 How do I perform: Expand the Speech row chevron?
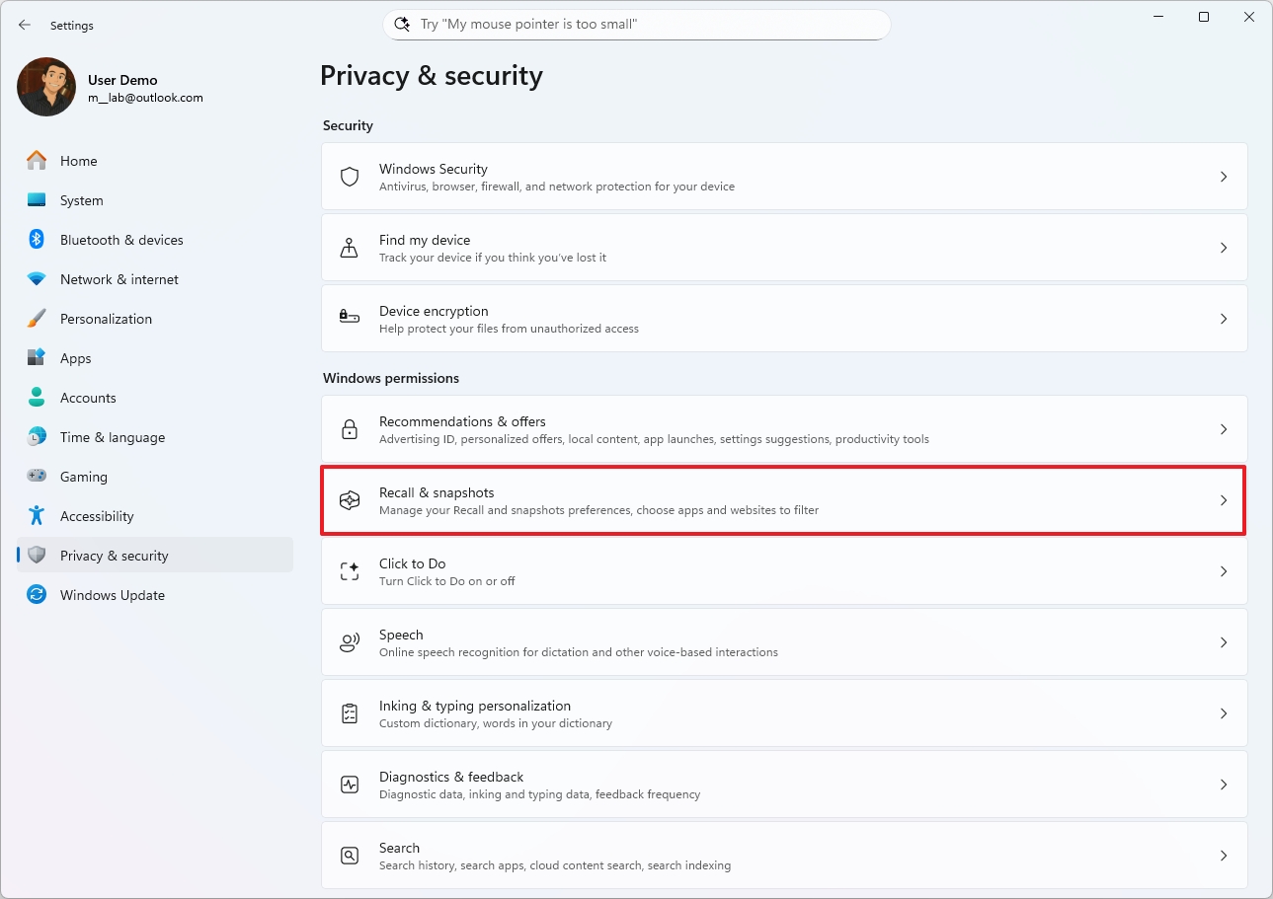pos(1224,642)
